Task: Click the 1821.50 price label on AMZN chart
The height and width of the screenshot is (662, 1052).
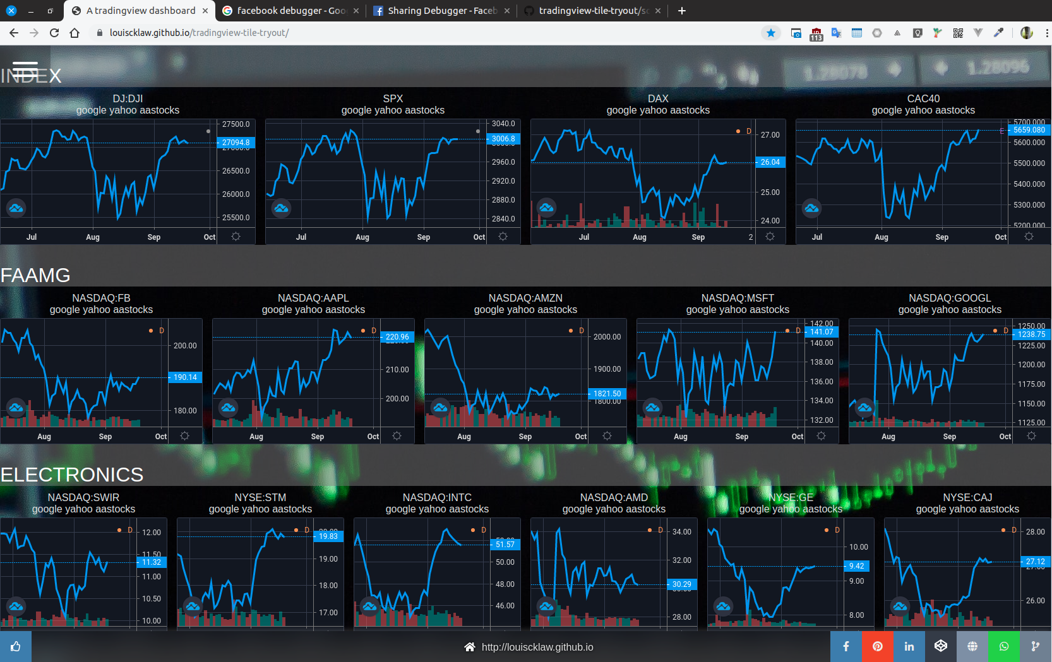Action: 607,394
